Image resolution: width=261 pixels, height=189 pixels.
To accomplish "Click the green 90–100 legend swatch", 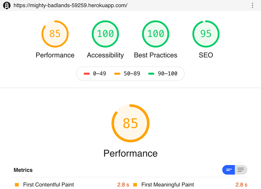I will coord(151,74).
